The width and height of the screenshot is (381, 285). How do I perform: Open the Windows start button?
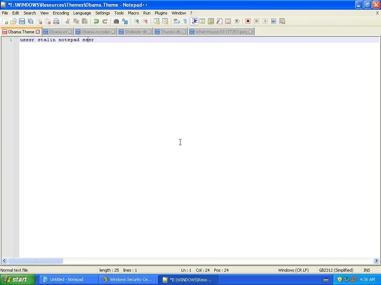point(17,279)
